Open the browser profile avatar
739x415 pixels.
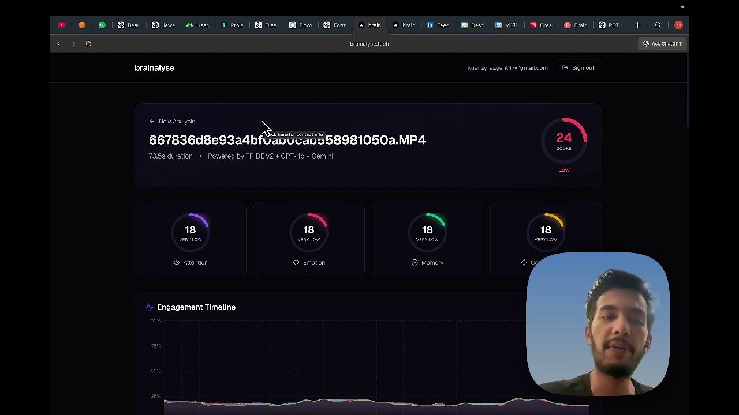678,25
